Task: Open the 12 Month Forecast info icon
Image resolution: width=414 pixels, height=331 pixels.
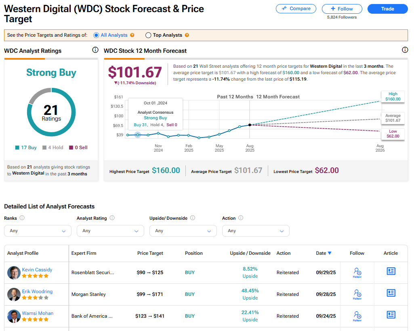Action: point(405,50)
